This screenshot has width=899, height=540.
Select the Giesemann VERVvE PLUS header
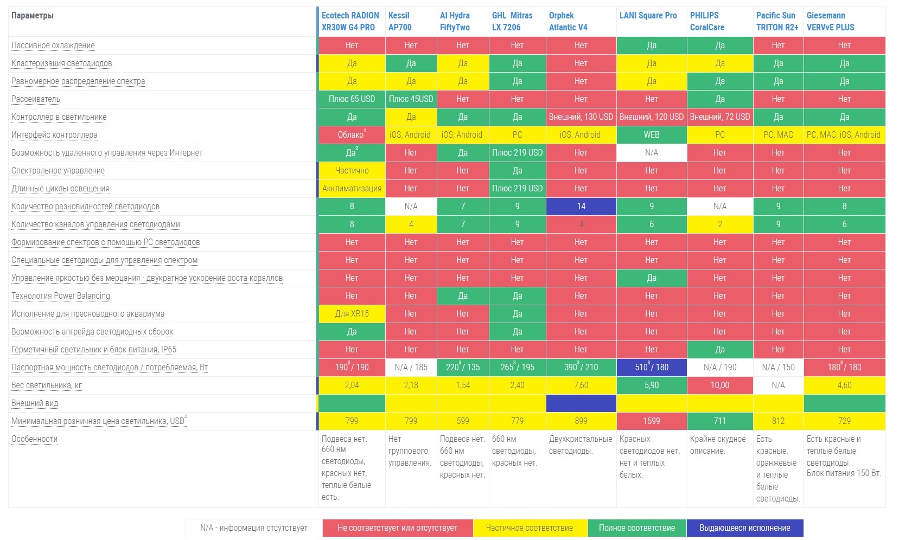(830, 21)
